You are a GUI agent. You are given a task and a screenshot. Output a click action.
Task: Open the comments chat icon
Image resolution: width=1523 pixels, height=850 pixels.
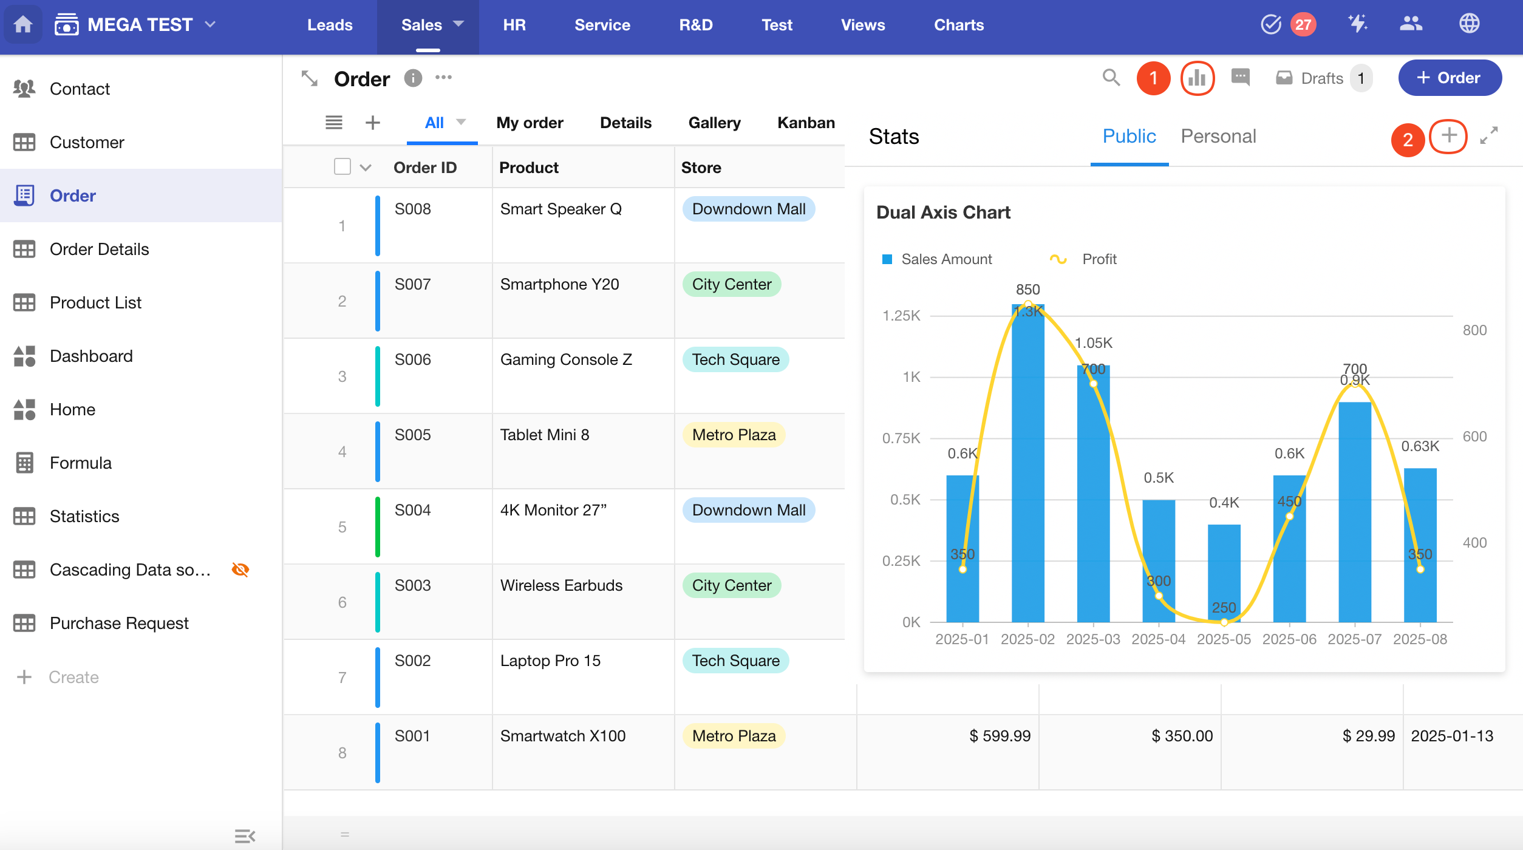tap(1240, 77)
